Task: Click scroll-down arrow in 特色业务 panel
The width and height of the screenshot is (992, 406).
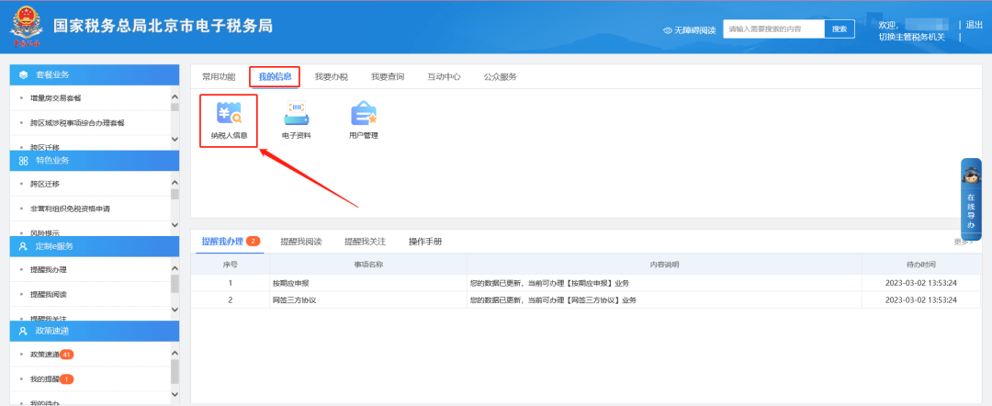Action: [175, 224]
